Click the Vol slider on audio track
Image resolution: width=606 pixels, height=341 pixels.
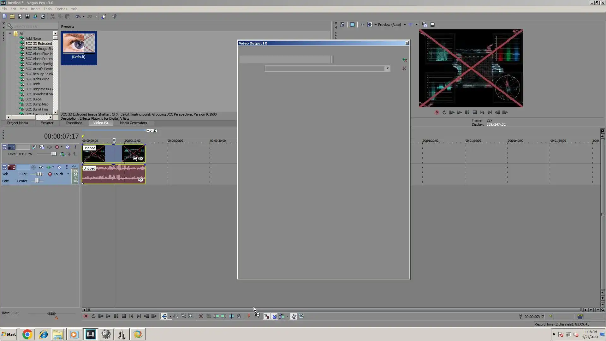[39, 174]
